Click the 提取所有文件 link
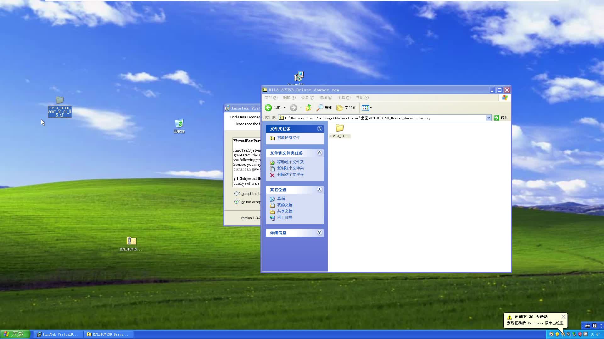604x339 pixels. point(288,138)
